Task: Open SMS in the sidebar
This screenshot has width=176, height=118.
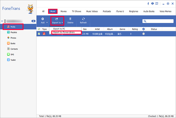Action: coord(11,54)
